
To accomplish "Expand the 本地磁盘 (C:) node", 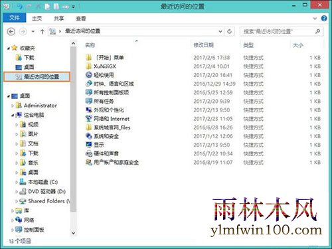I will coord(17,182).
